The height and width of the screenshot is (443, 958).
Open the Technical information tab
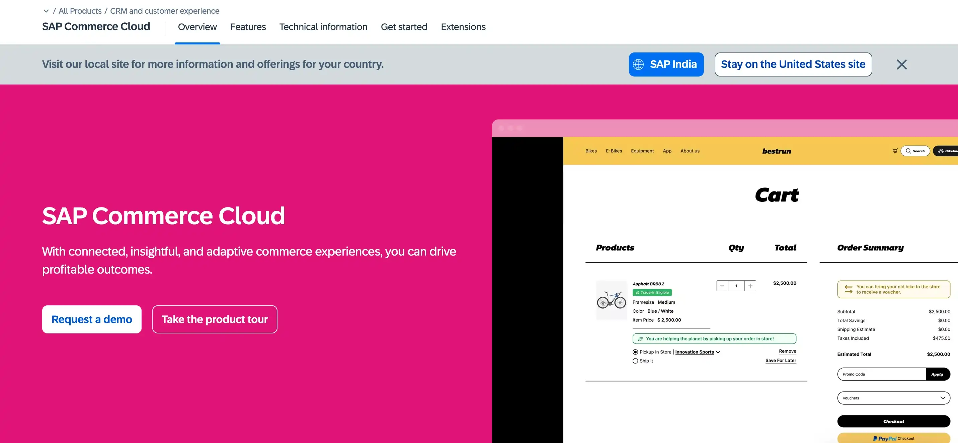pos(323,27)
